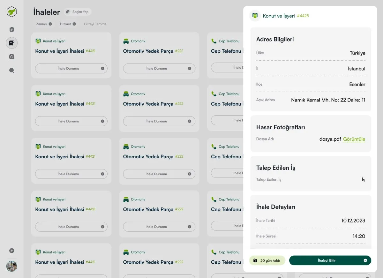
Task: Open the user profile avatar
Action: point(12,266)
